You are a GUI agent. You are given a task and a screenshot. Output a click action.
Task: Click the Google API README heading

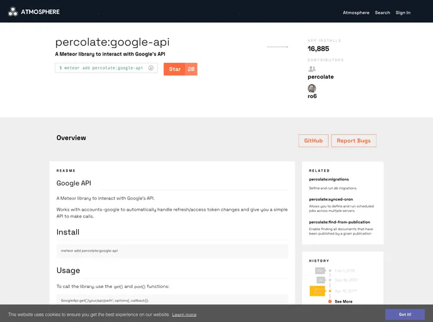coord(74,183)
